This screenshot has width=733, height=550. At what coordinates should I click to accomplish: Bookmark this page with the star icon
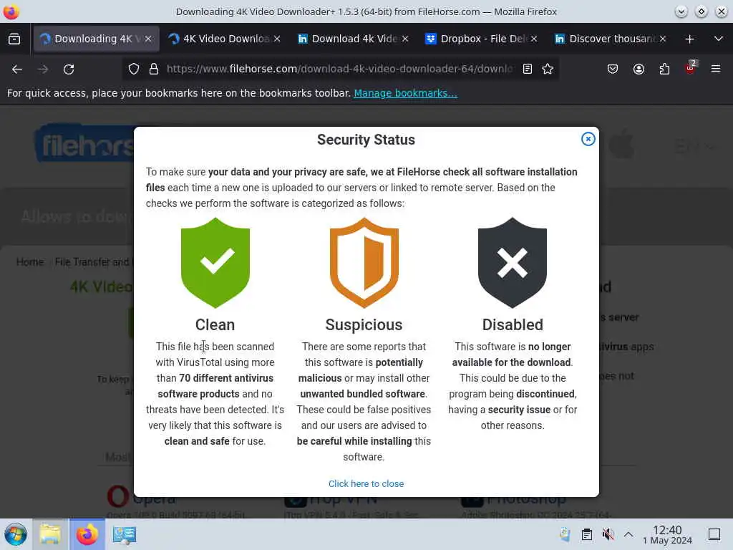coord(548,69)
